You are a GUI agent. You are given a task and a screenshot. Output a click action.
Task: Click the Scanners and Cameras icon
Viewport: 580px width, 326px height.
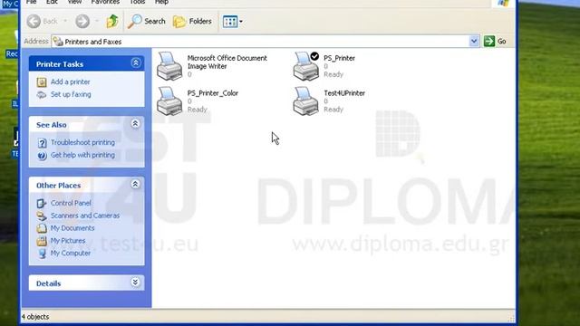point(42,216)
